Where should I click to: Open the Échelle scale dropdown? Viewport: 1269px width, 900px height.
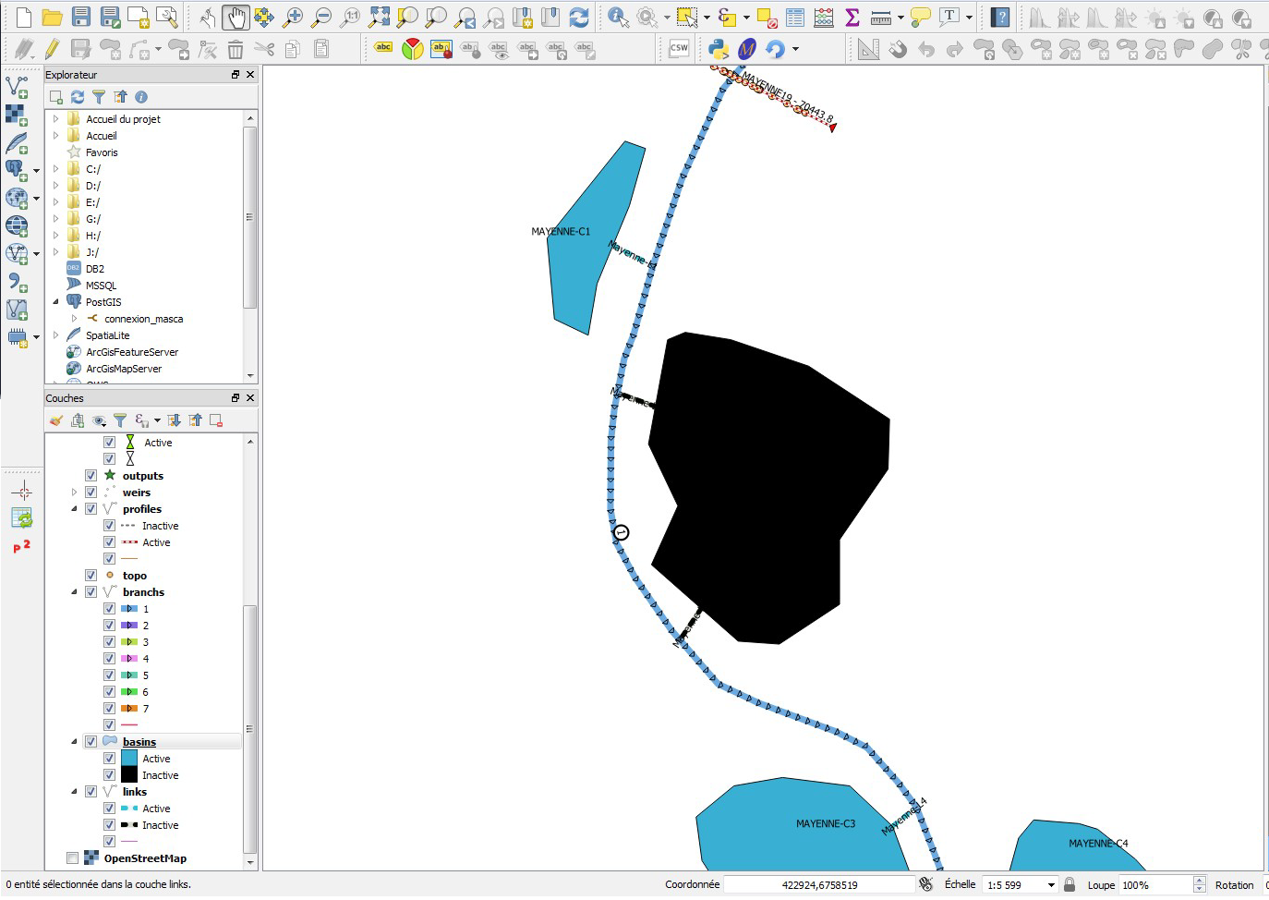coord(1051,885)
